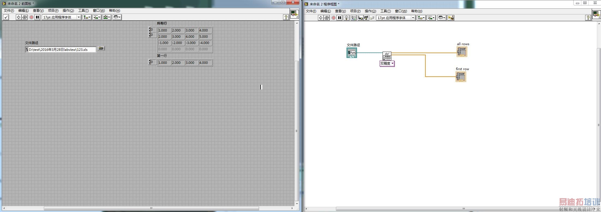Select the 4.000 cell in 第一行 array

205,63
